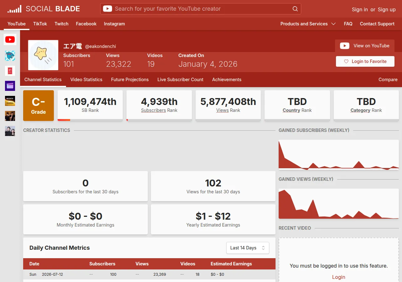
Task: Click the star avatar of エア電 channel
Action: tap(43, 55)
